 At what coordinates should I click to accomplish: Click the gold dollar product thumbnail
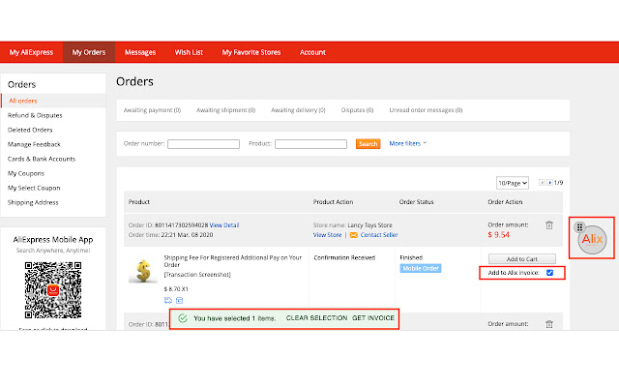[143, 271]
